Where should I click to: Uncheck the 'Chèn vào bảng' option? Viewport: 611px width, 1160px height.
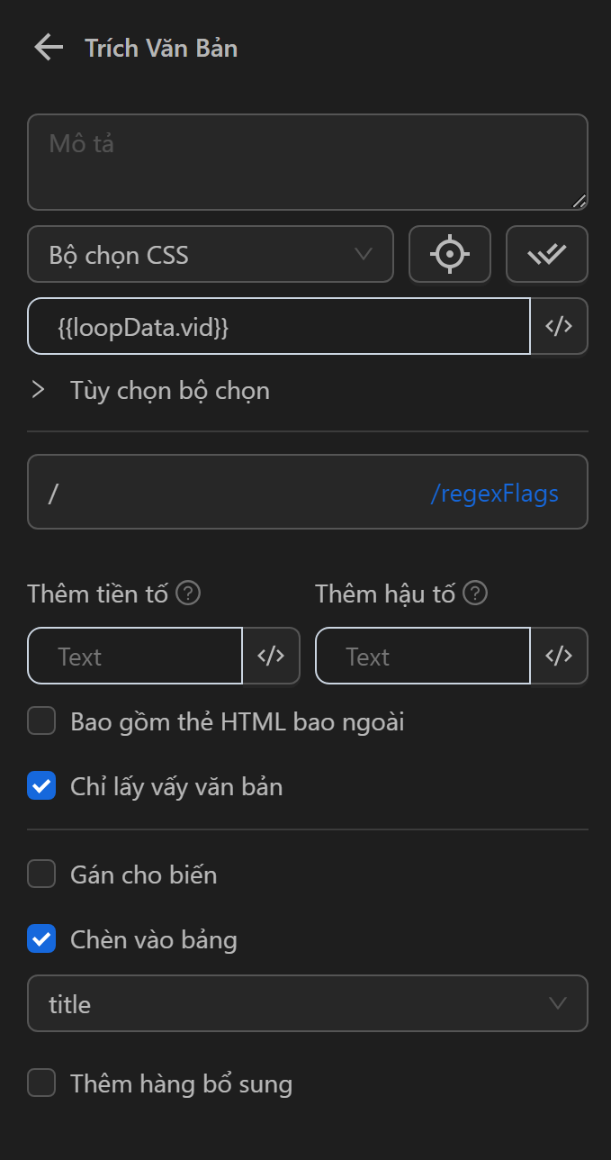(40, 938)
